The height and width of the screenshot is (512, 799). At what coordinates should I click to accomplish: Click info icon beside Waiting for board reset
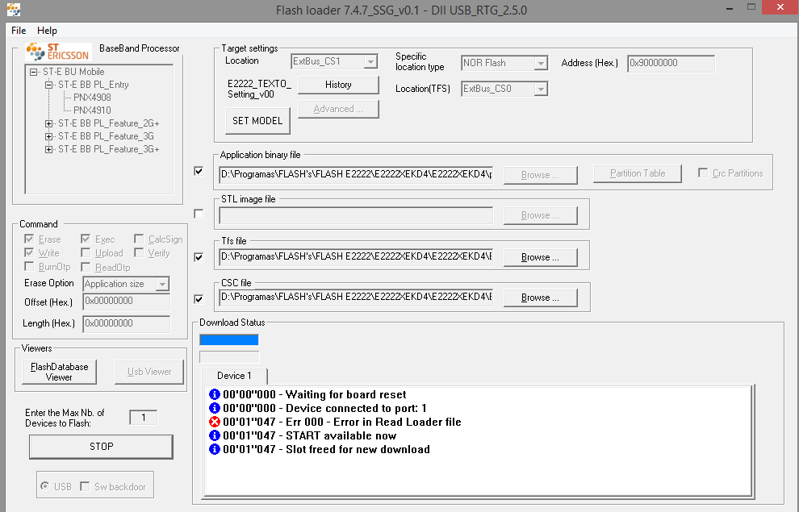click(x=215, y=394)
